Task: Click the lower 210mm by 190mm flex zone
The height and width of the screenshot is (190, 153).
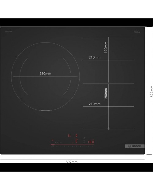Action: tap(109, 107)
